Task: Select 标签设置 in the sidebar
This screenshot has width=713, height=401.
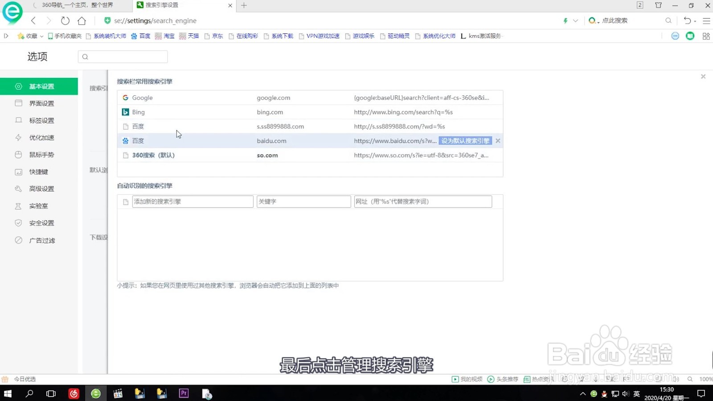Action: [x=39, y=120]
